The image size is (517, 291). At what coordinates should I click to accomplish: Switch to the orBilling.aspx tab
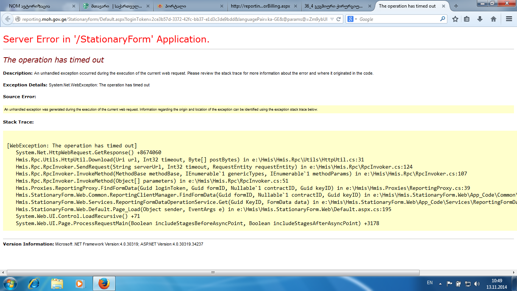pyautogui.click(x=261, y=6)
